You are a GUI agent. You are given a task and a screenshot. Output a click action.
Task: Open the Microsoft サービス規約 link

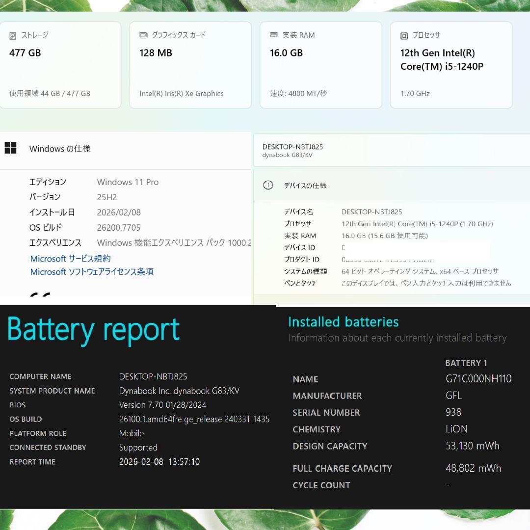pyautogui.click(x=70, y=259)
